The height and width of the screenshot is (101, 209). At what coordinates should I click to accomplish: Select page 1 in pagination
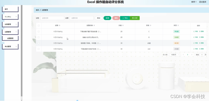point(187,55)
